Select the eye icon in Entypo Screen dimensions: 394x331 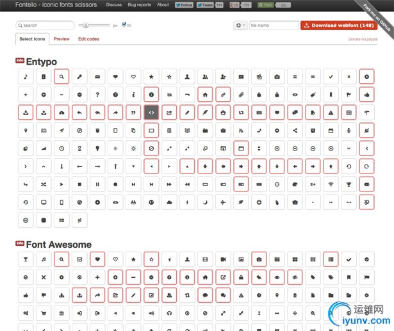[x=295, y=95]
